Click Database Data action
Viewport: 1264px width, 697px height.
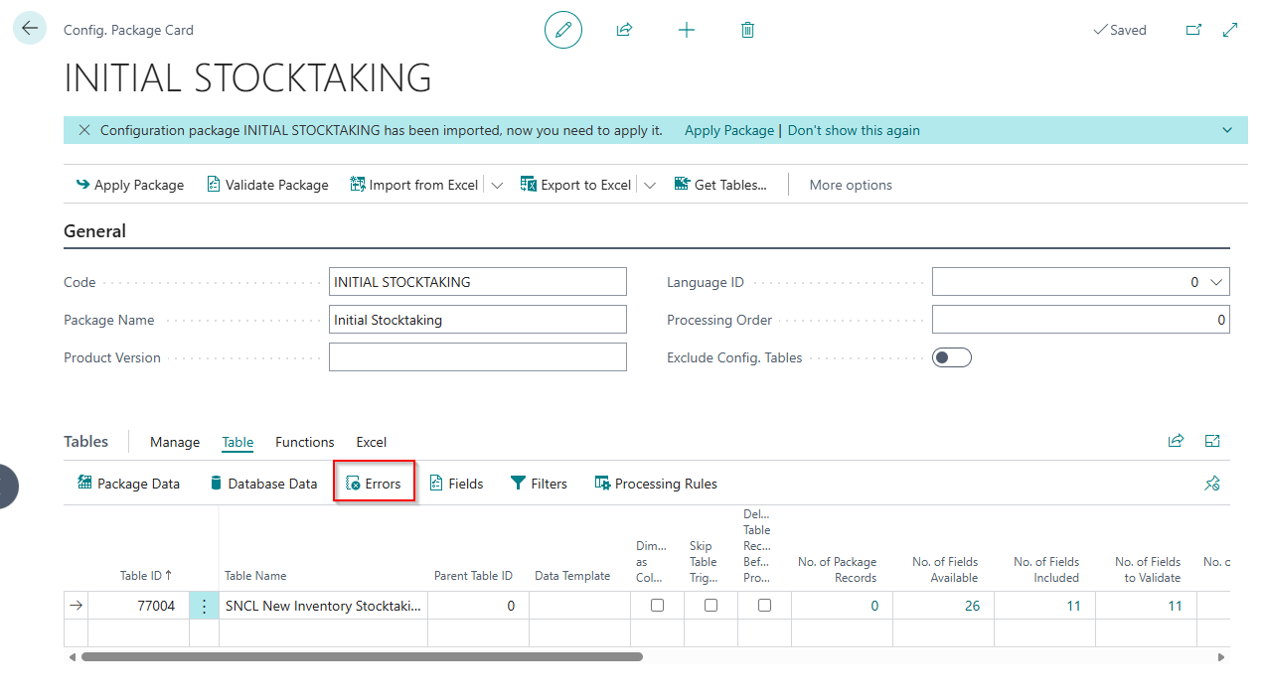[x=263, y=484]
